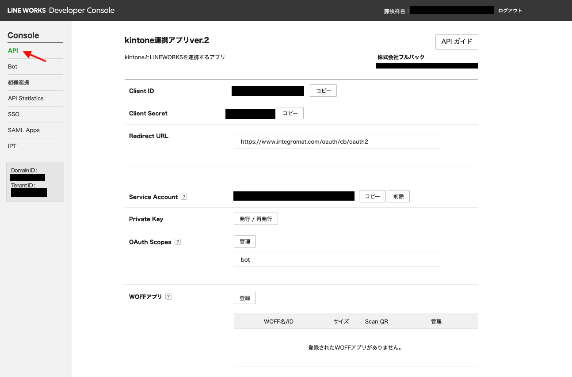
Task: Click the WOFFアプリ help question icon
Action: coord(168,297)
